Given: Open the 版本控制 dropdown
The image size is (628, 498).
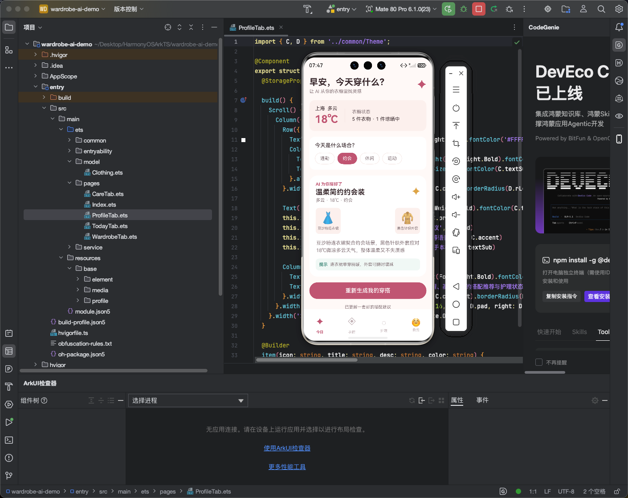Looking at the screenshot, I should click(x=129, y=9).
